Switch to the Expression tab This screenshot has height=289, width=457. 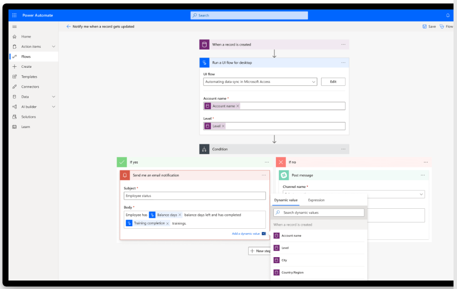tap(316, 200)
